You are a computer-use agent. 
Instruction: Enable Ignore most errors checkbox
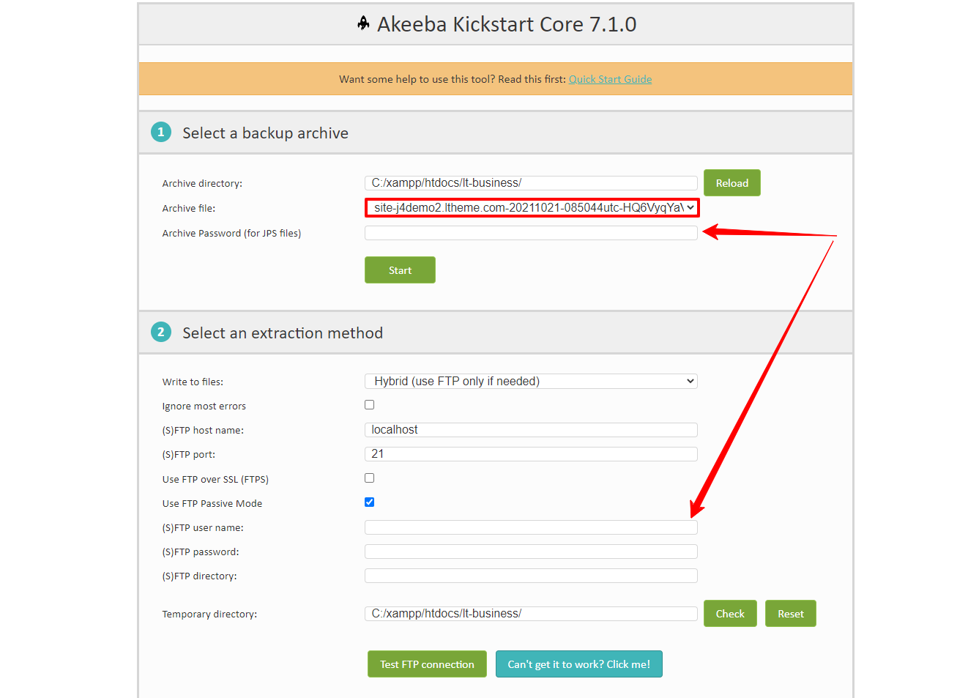tap(370, 405)
